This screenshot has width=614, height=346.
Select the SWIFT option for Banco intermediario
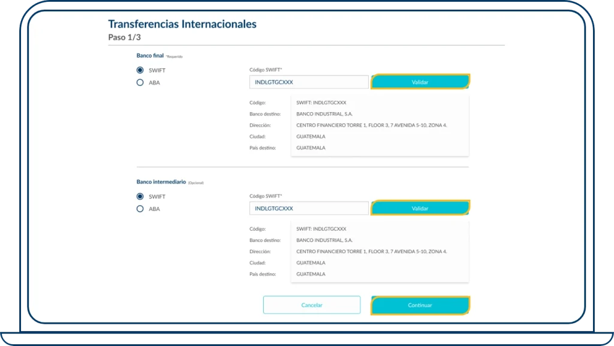[x=140, y=195]
